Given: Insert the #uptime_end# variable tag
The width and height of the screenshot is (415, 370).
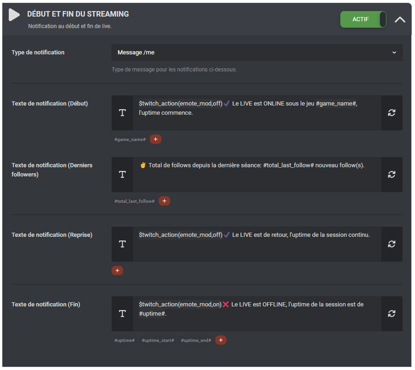Looking at the screenshot, I should [196, 341].
